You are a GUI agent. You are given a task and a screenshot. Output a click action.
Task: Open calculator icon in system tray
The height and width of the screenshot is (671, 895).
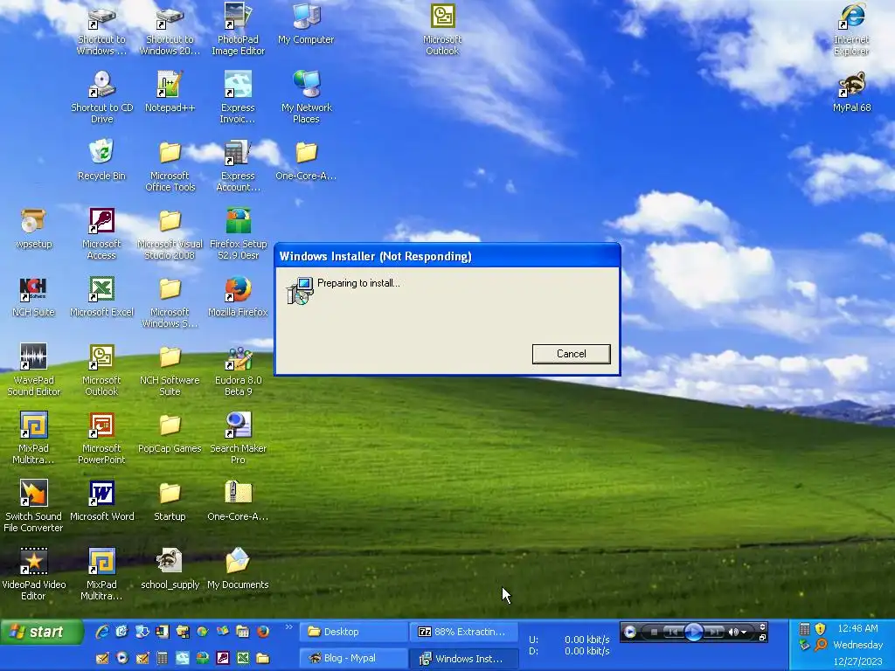(x=805, y=629)
